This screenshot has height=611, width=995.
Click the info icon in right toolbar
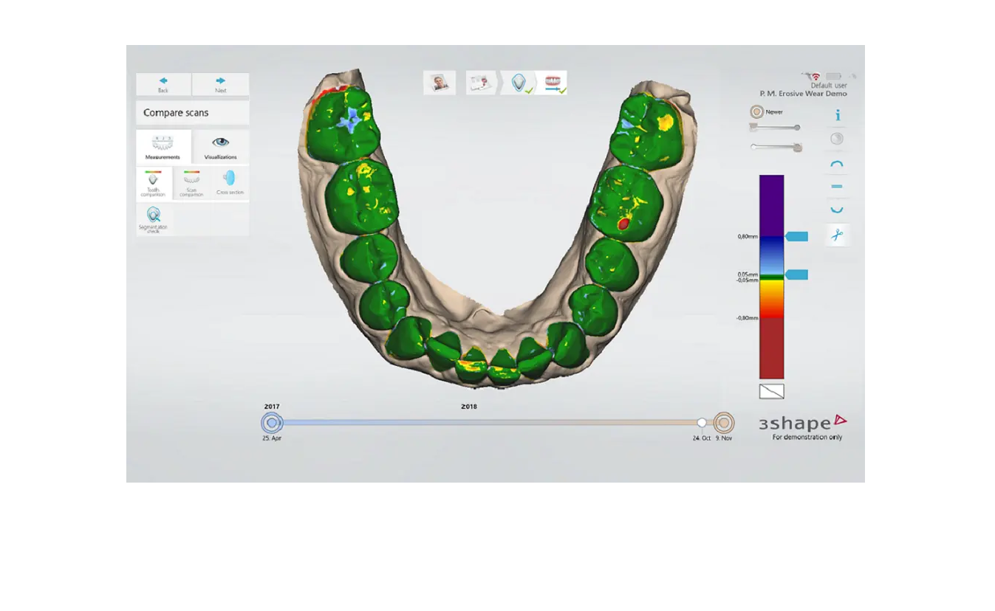[x=837, y=115]
